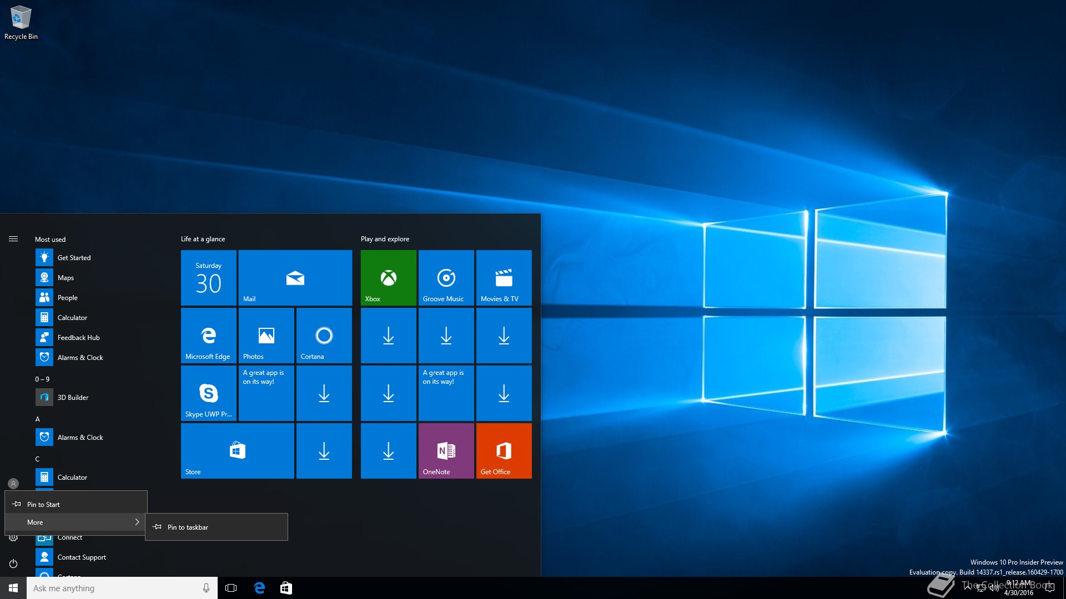
Task: Open the Groove Music tile
Action: point(446,277)
